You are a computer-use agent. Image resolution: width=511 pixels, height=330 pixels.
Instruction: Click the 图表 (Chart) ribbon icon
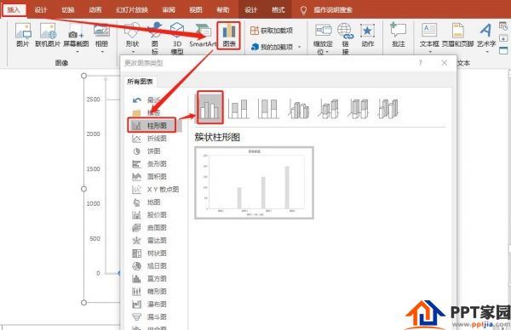pos(229,36)
